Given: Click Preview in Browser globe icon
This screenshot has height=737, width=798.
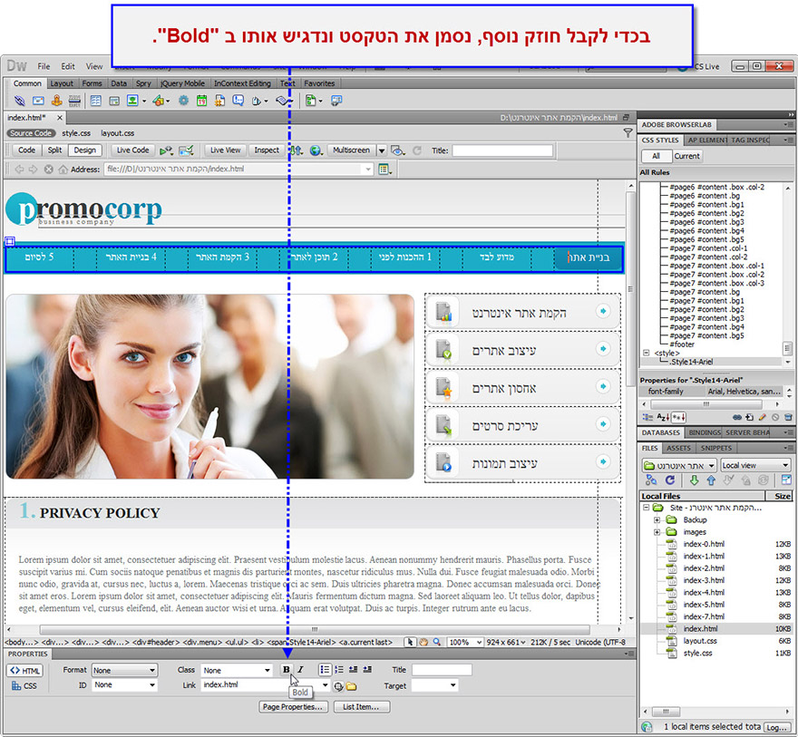Looking at the screenshot, I should pyautogui.click(x=316, y=150).
